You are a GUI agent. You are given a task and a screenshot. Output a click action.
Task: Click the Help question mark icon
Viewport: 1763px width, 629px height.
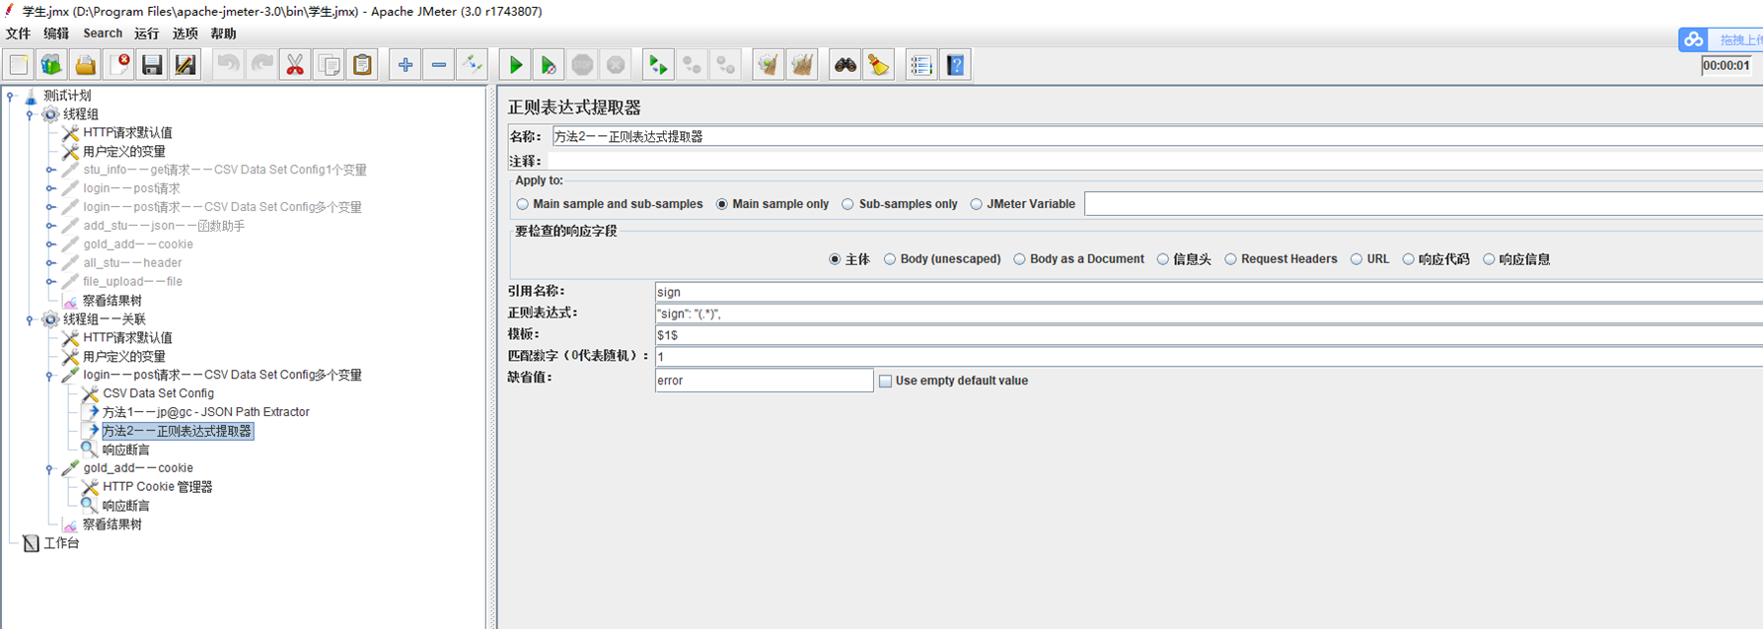[955, 66]
